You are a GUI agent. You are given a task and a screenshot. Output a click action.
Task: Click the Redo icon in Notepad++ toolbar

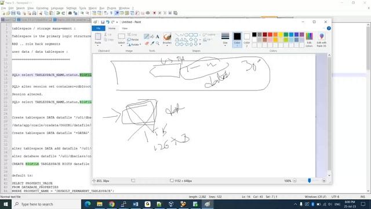coord(63,13)
